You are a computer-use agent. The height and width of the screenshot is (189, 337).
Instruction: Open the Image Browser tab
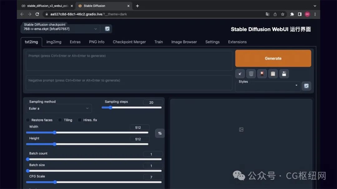point(184,42)
